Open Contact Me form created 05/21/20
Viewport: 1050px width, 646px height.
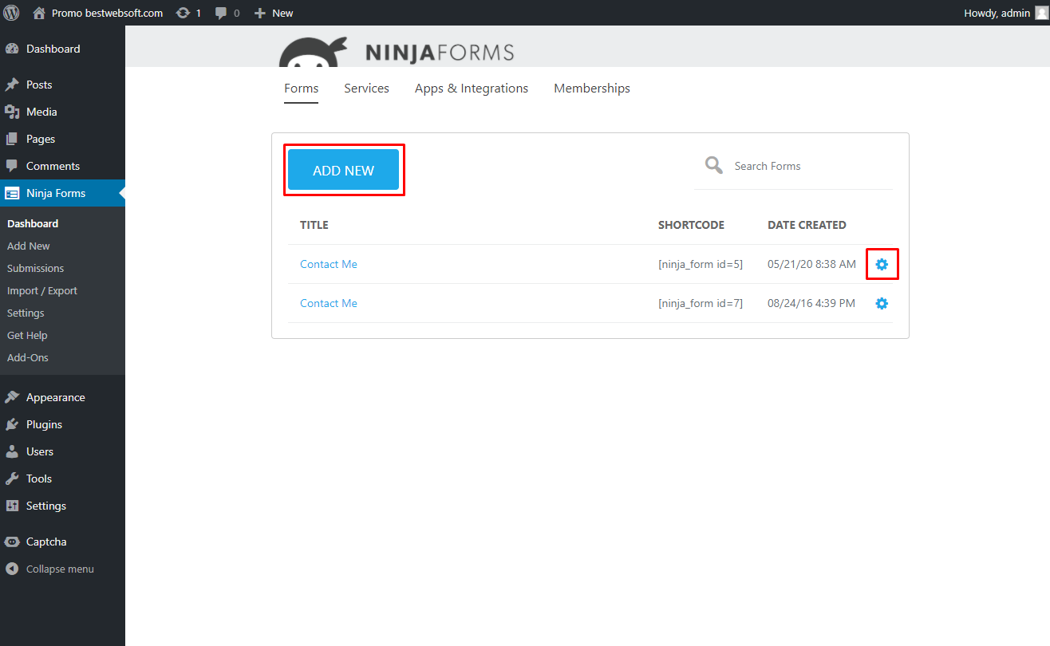coord(329,264)
